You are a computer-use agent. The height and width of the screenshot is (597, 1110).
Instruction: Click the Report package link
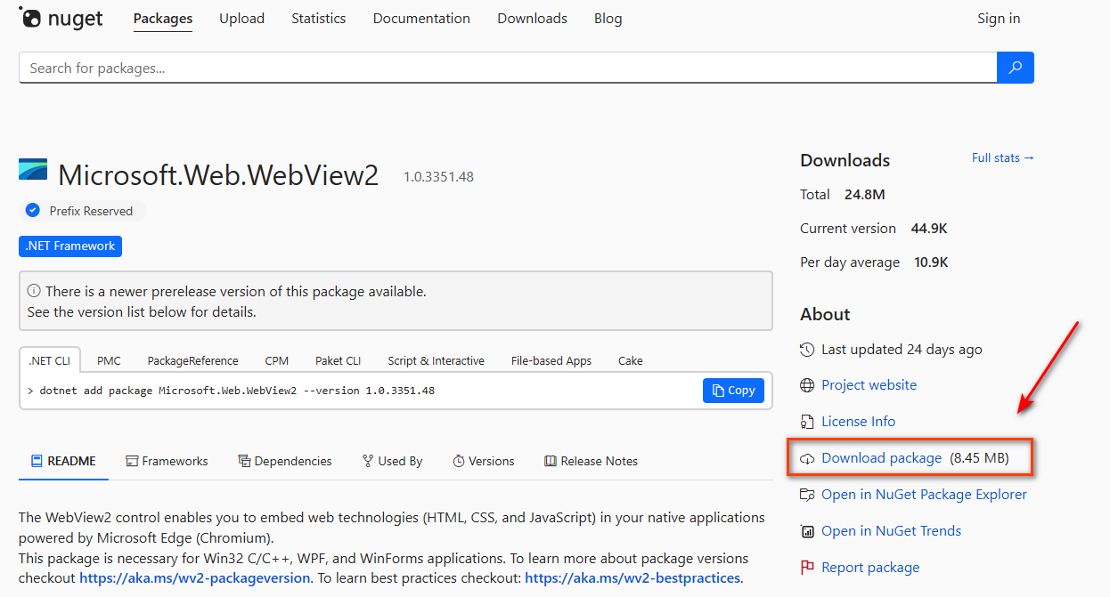pyautogui.click(x=870, y=568)
